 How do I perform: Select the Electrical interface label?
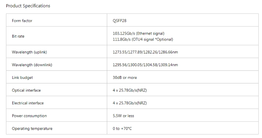pos(28,103)
